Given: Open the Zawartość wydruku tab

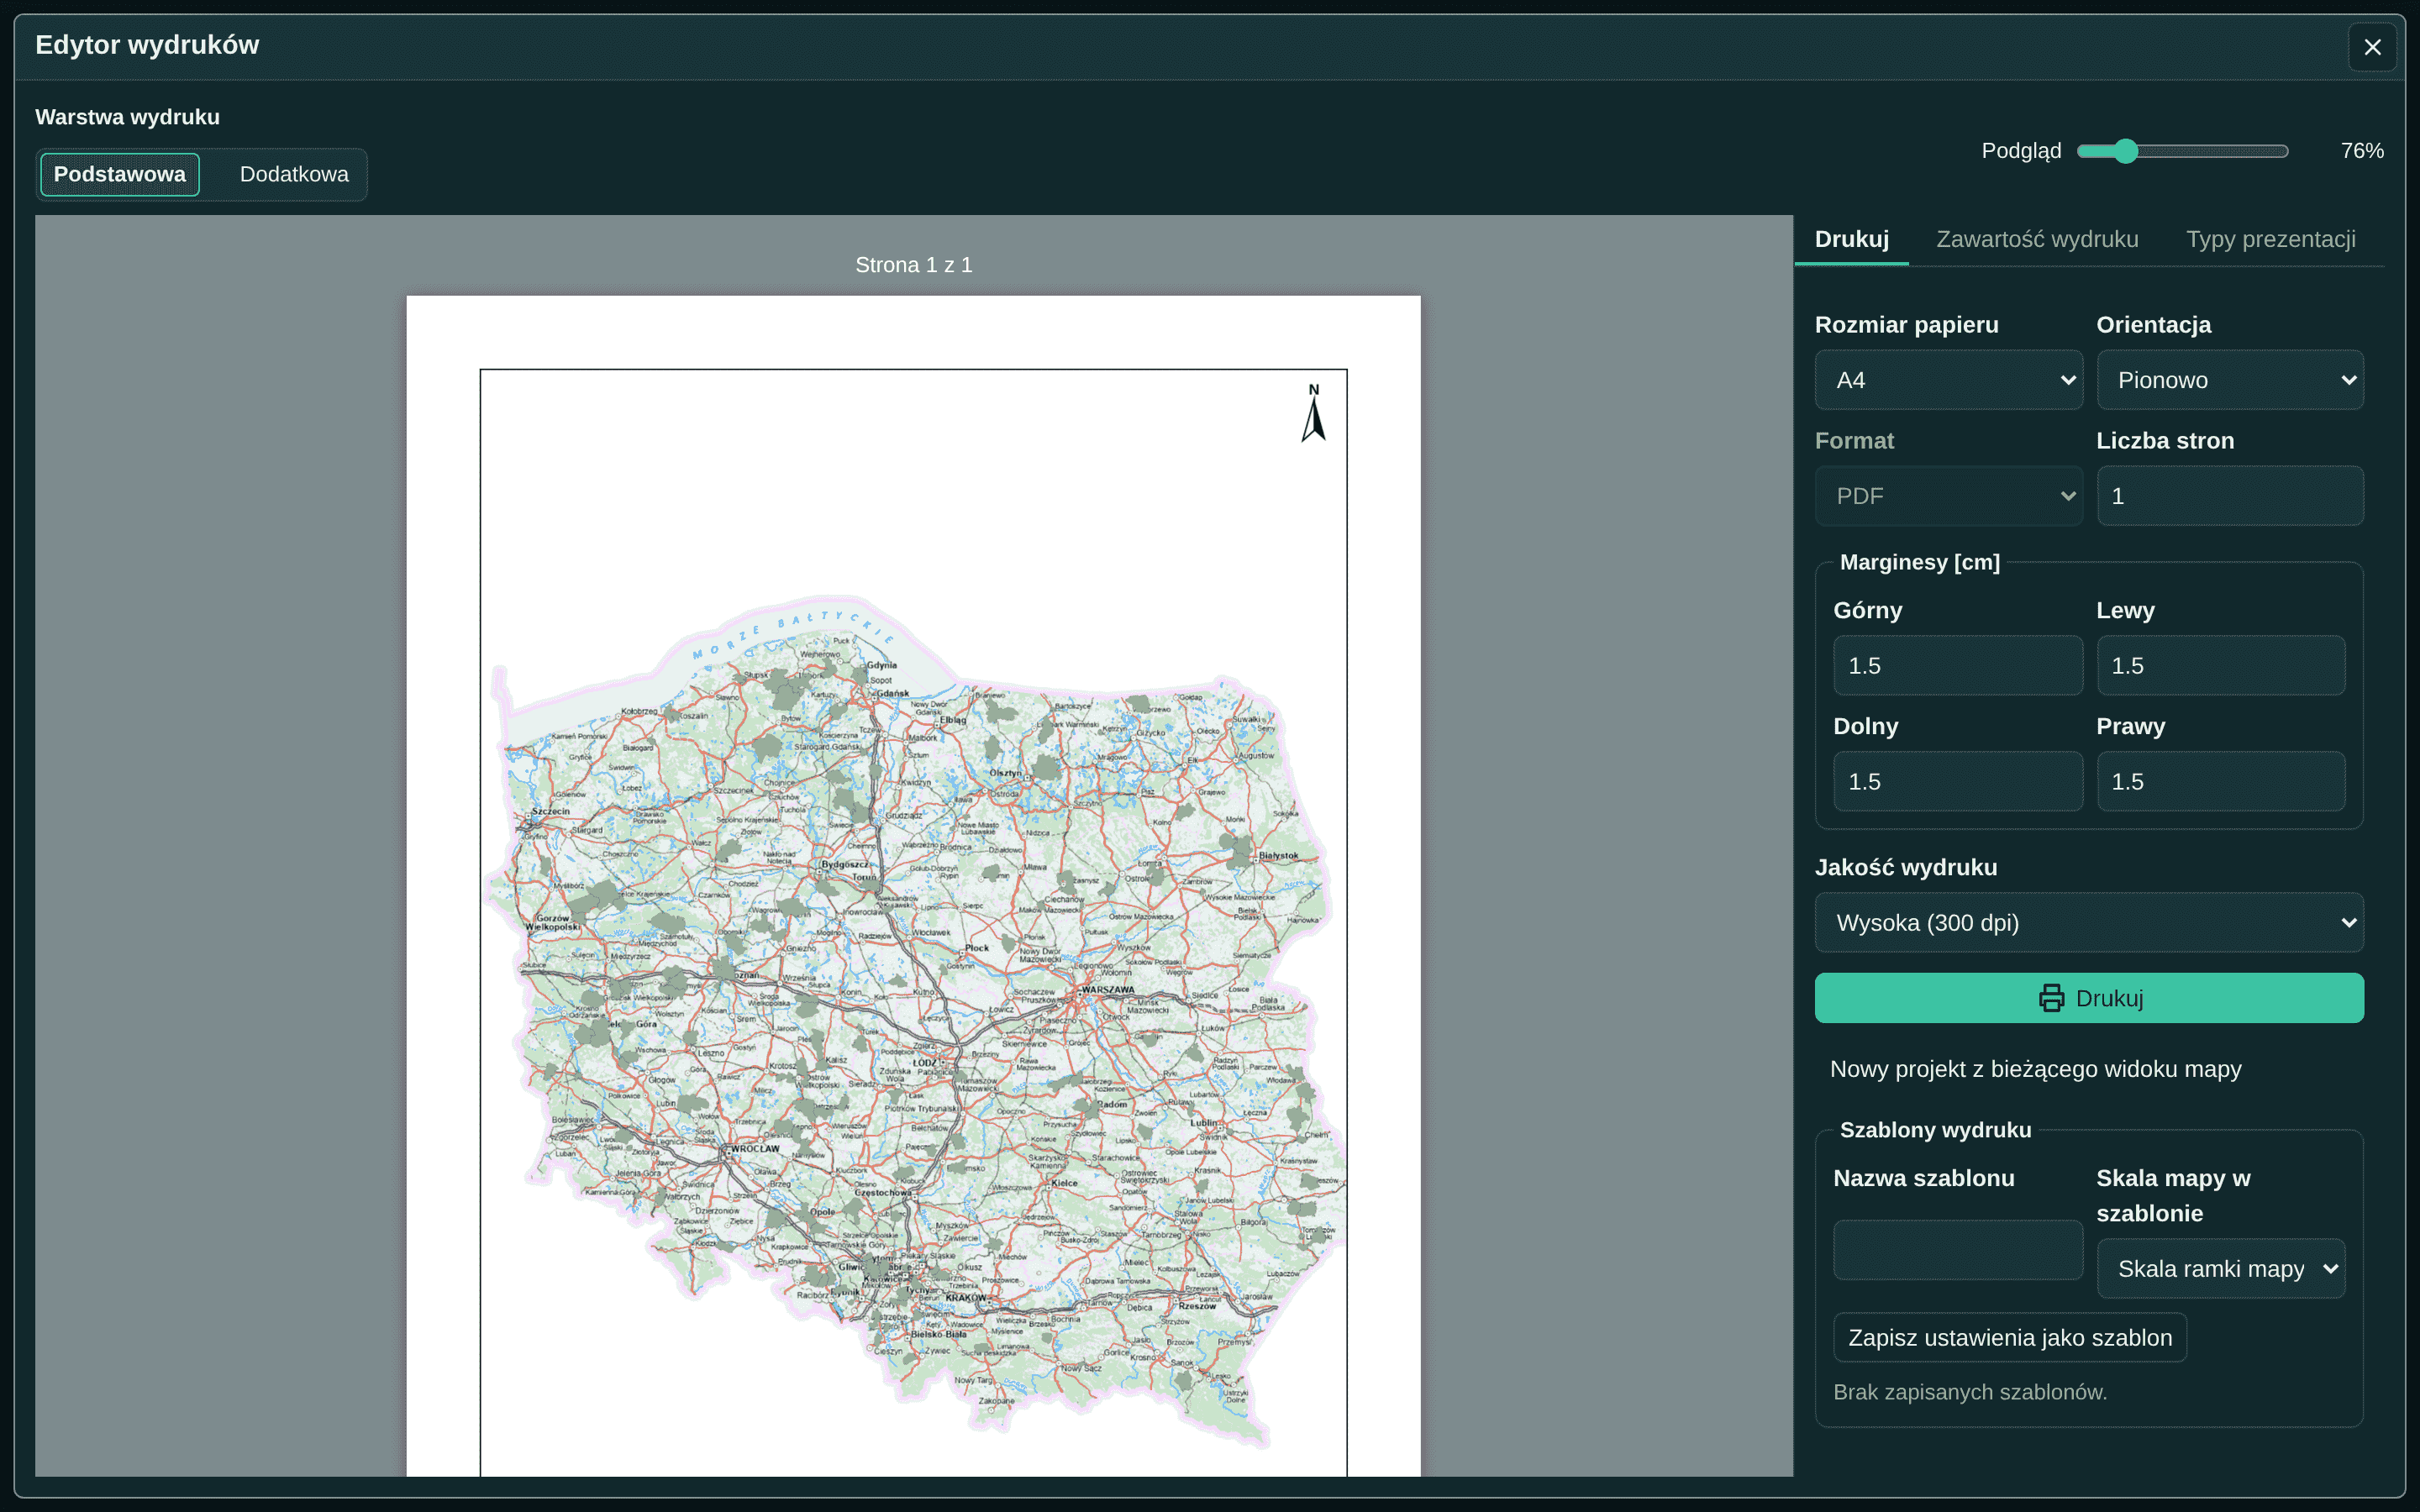Looking at the screenshot, I should (x=2037, y=239).
